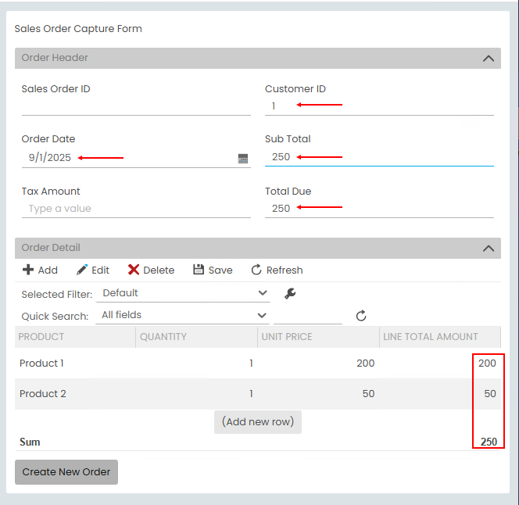Open the Quick Search fields dropdown

coord(184,315)
